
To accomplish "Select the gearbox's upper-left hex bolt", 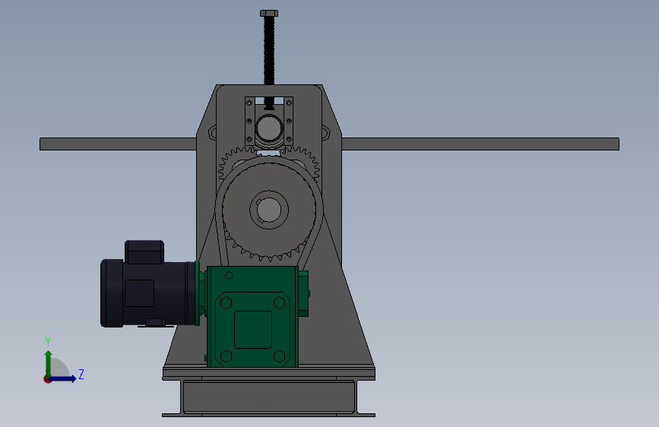I will (226, 303).
